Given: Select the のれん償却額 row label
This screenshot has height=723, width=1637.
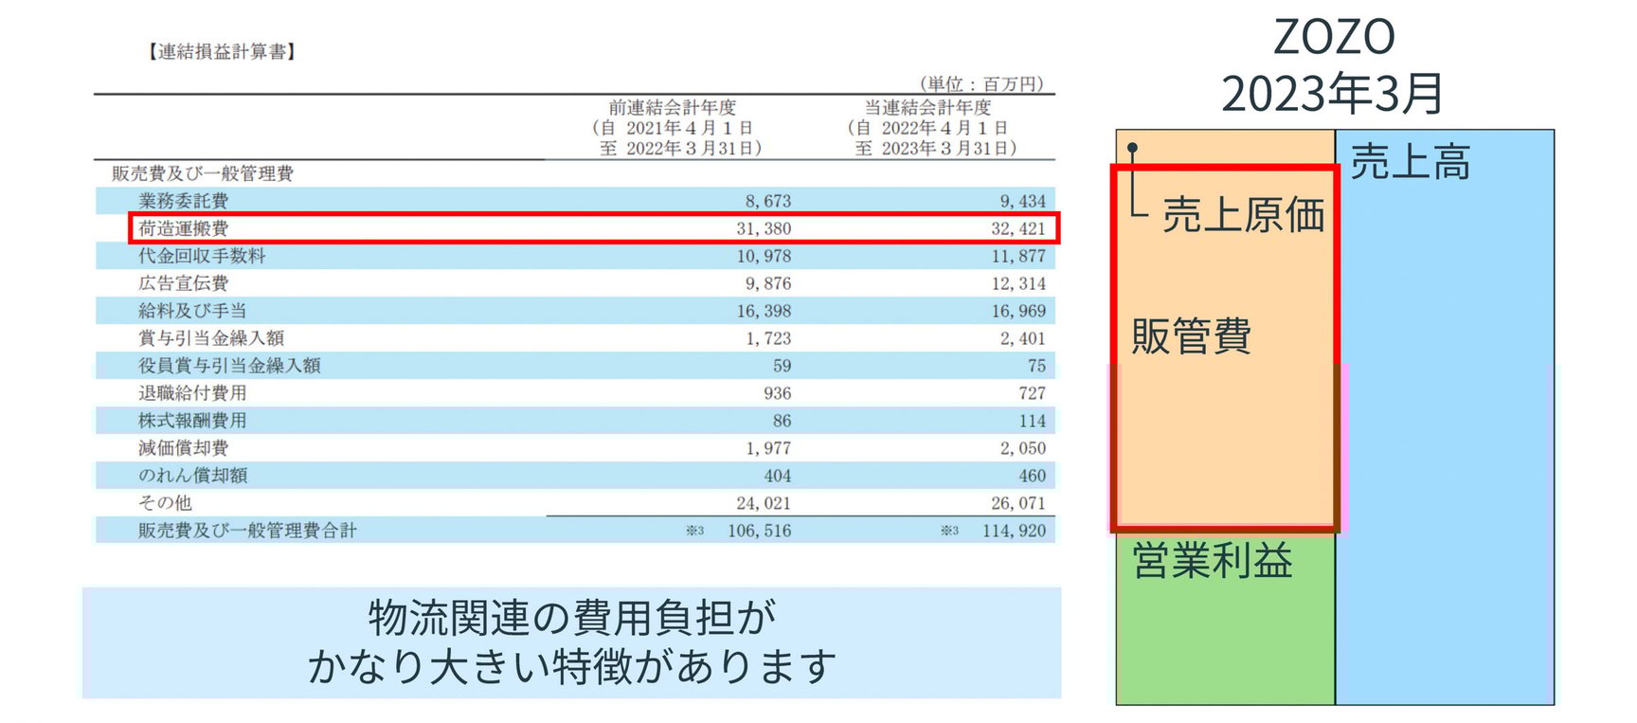Looking at the screenshot, I should (192, 476).
